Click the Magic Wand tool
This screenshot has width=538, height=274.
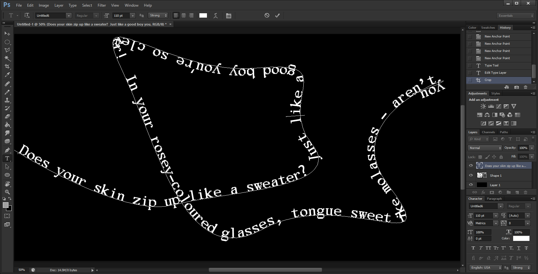pyautogui.click(x=7, y=58)
